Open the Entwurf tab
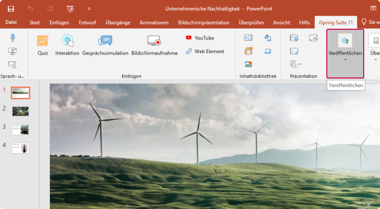 pos(87,23)
